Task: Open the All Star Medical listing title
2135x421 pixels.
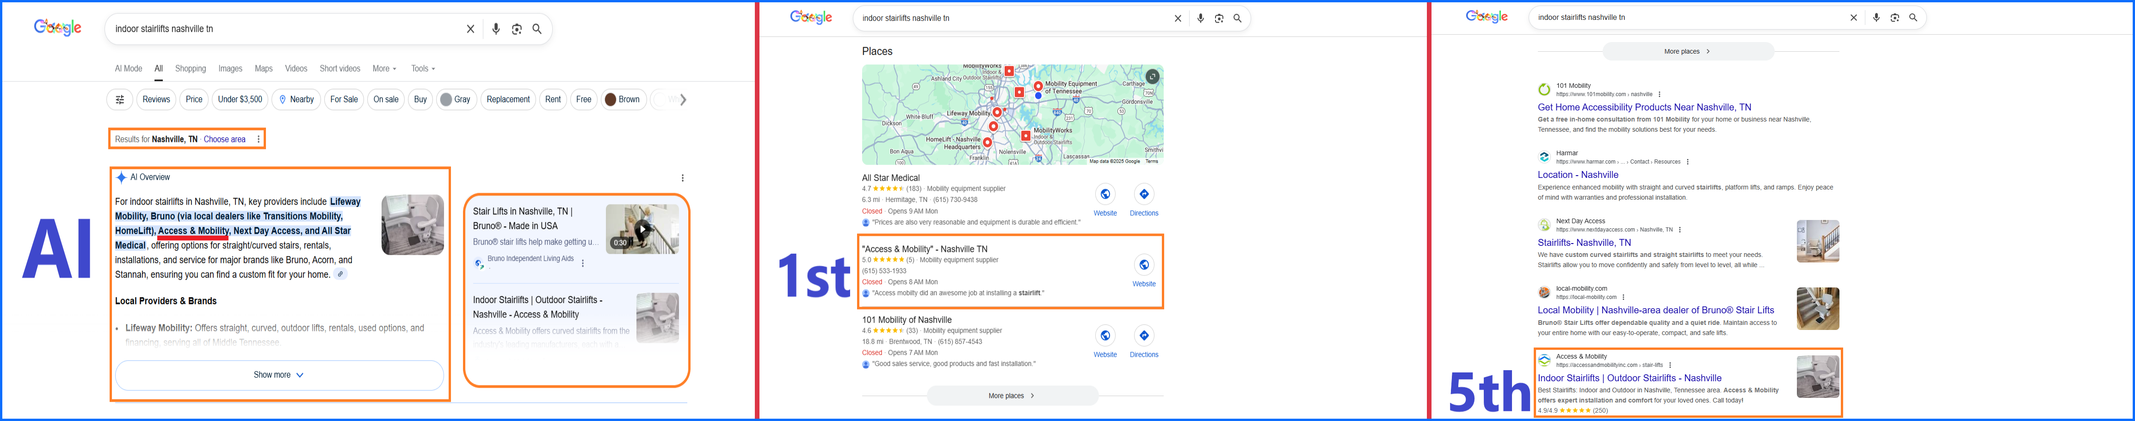Action: 890,177
